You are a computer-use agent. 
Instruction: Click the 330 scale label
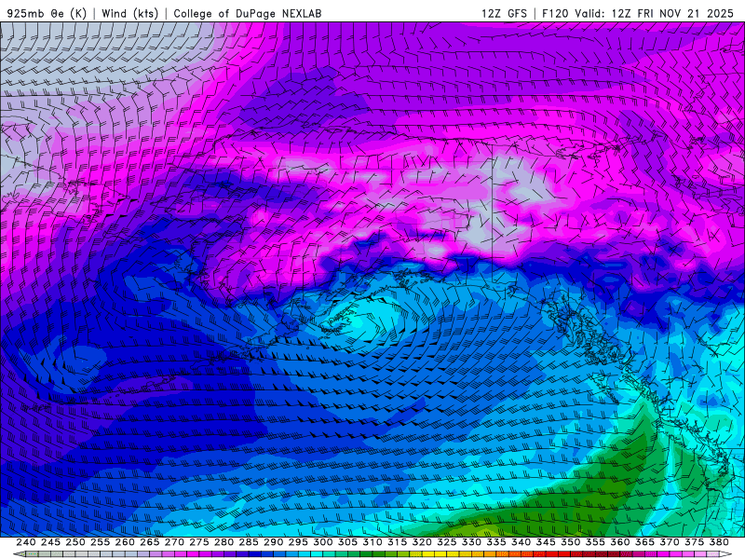(471, 542)
